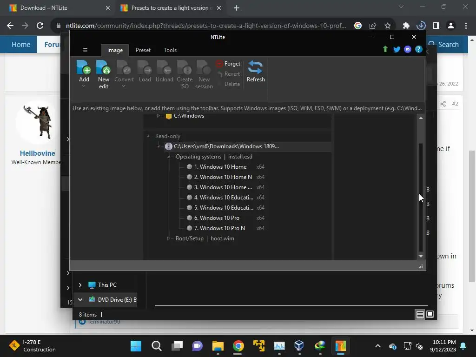Click the image list scroll down arrow
This screenshot has height=357, width=476.
[421, 257]
